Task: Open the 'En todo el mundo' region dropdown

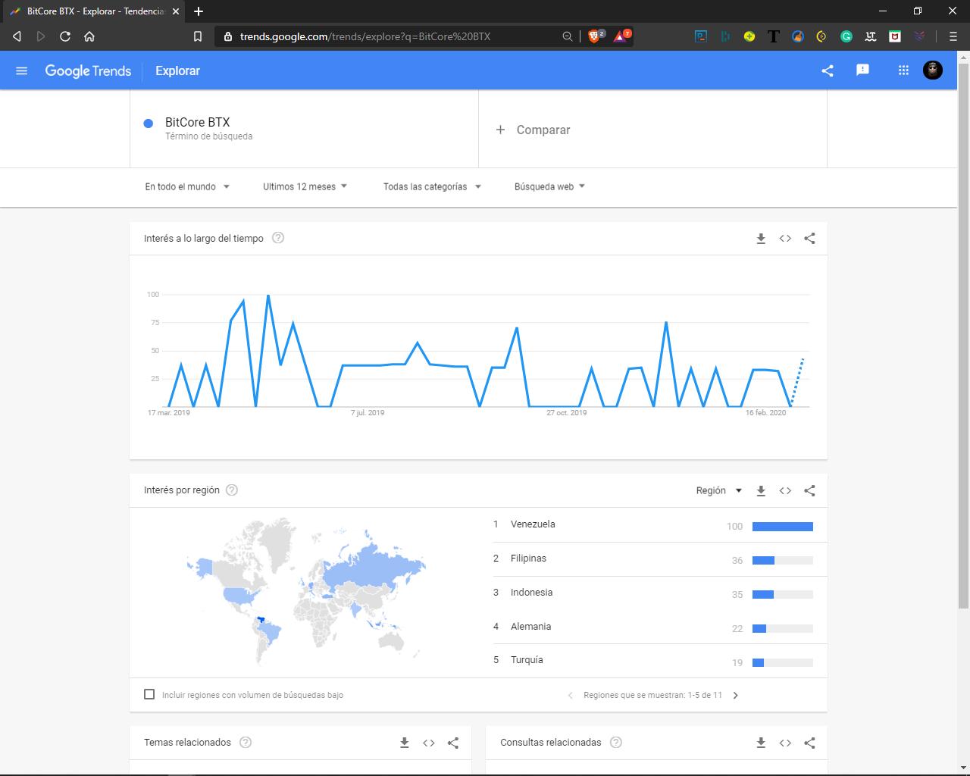Action: pyautogui.click(x=187, y=186)
